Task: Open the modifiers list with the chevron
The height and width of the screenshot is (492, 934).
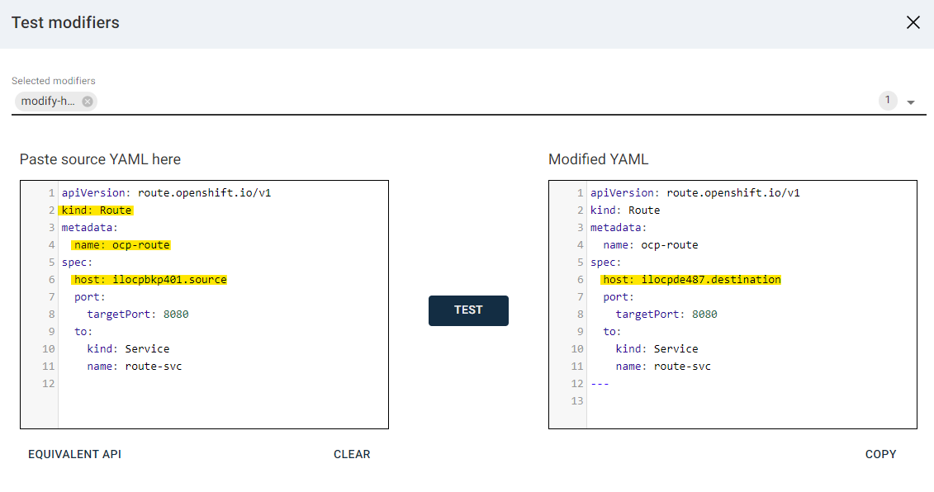Action: coord(911,101)
